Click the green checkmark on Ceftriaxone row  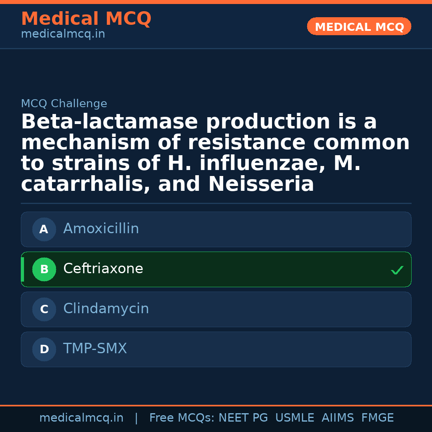pyautogui.click(x=397, y=270)
